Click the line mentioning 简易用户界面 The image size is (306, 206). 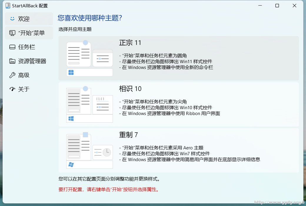pyautogui.click(x=190, y=159)
